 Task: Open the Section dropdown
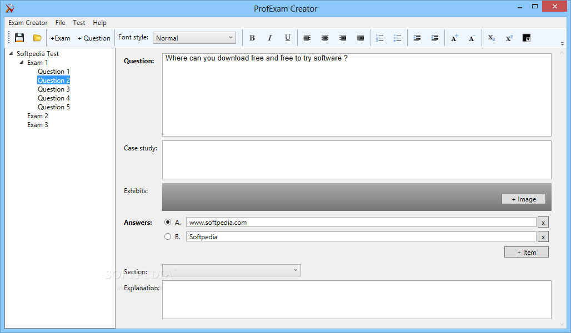pos(232,270)
